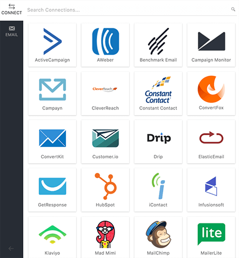Switch to the Connect tab
Viewport: 239px width, 258px height.
tap(11, 9)
